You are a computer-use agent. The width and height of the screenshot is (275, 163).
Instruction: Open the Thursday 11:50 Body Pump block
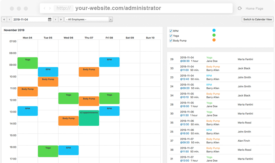pyautogui.click(x=89, y=101)
